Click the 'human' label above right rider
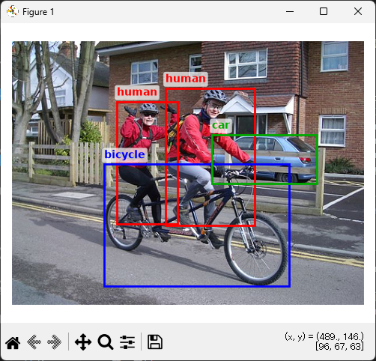 (186, 79)
